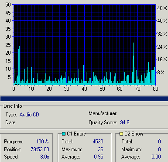The width and height of the screenshot is (168, 162).
Task: Click the C1 Errors Total value 4530
Action: coord(98,141)
